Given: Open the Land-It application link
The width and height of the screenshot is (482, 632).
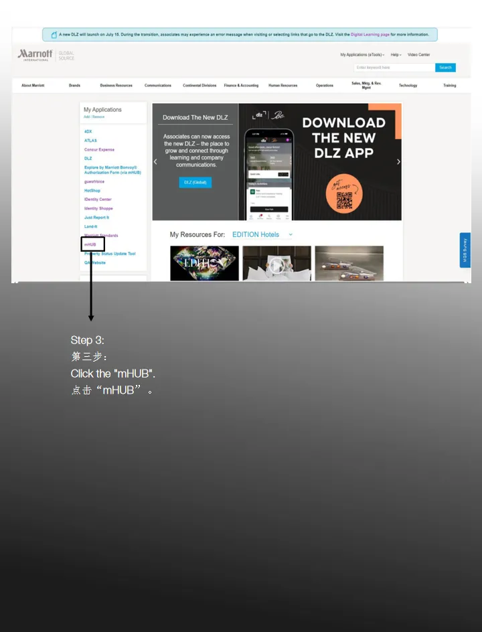Looking at the screenshot, I should 90,226.
